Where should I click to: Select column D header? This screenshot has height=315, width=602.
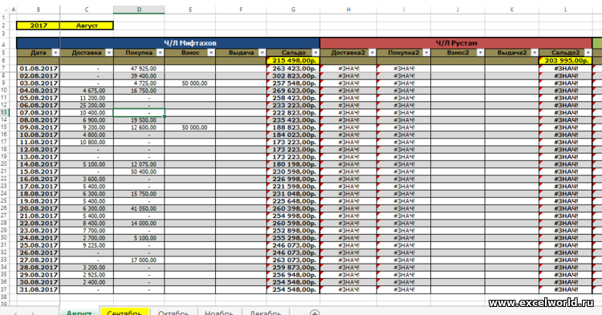[x=139, y=10]
